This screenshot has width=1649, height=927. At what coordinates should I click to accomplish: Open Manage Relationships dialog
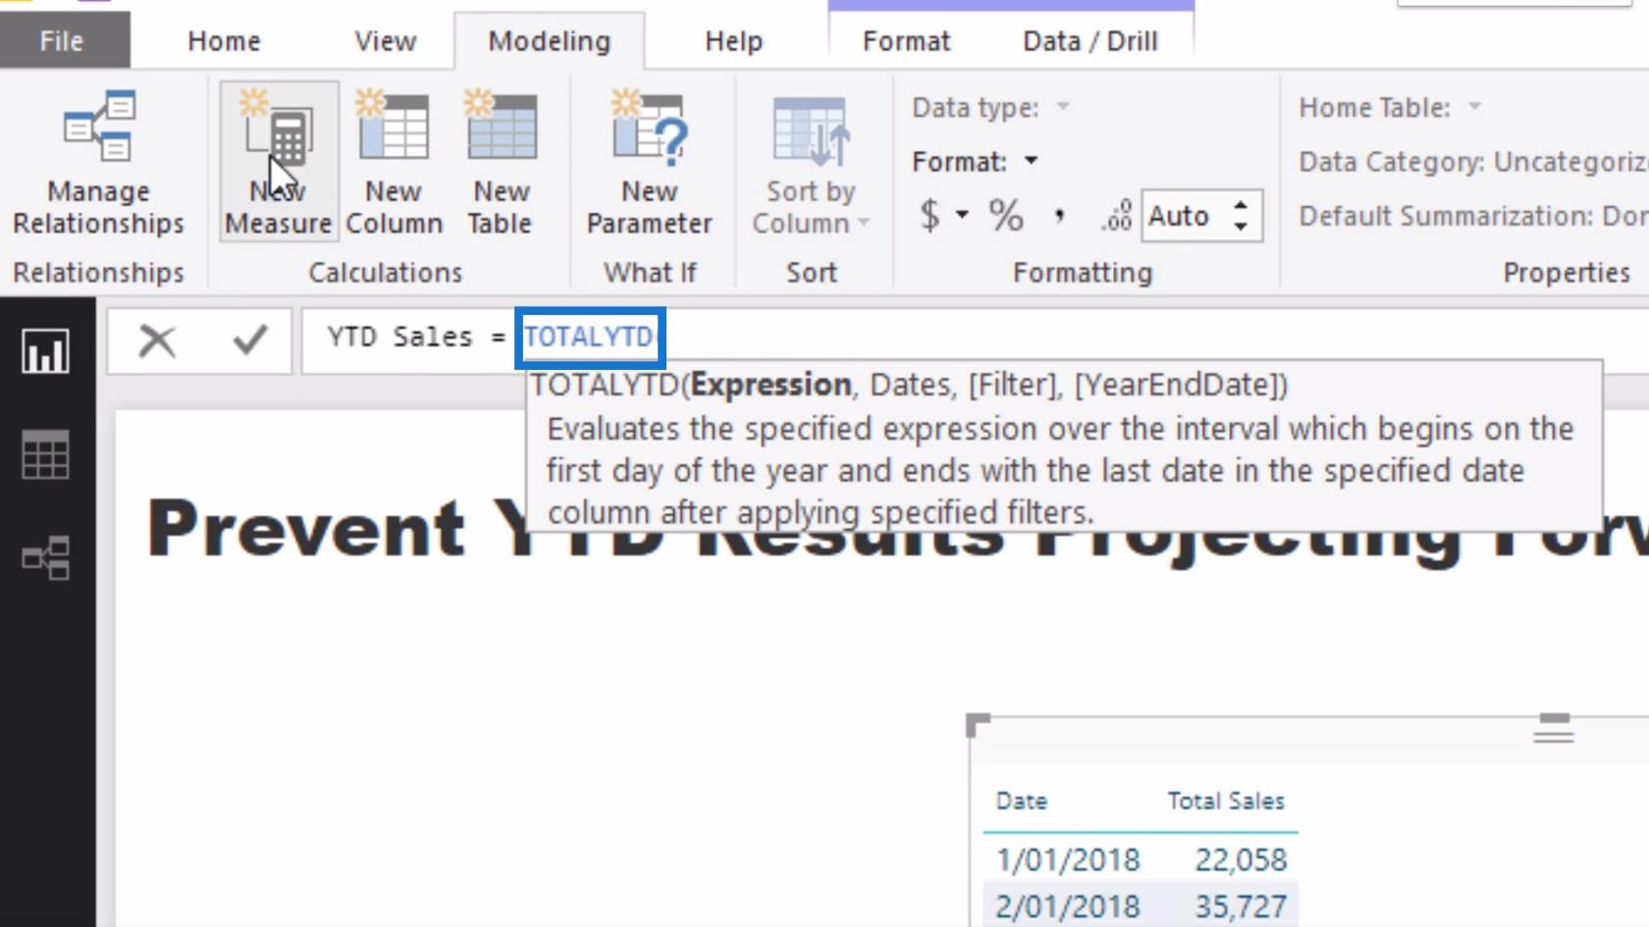click(98, 162)
